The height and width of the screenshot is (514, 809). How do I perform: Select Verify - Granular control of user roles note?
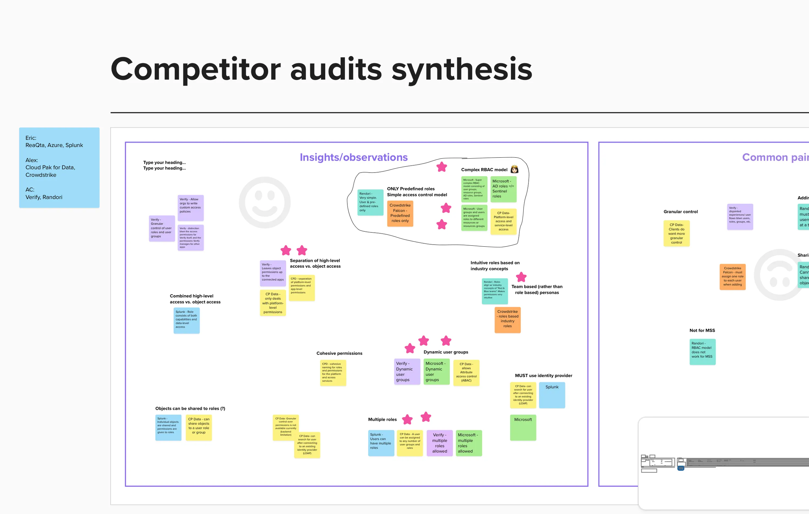click(162, 229)
